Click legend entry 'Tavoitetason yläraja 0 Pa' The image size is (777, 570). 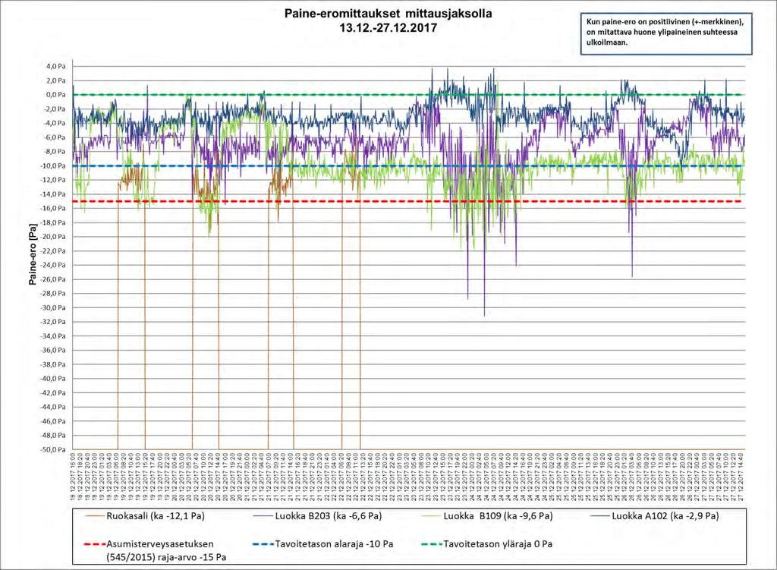click(498, 543)
